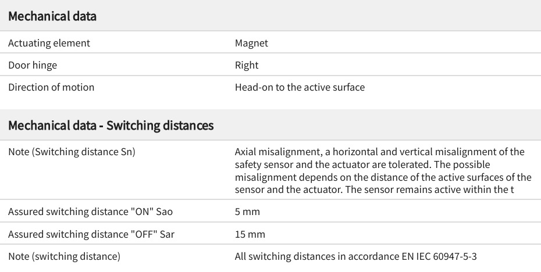Click the Actuating element label
541x272 pixels.
click(x=49, y=43)
